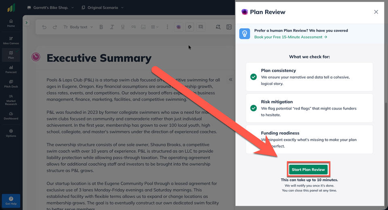Click the paragraph starting 'Our startup location'

(x=133, y=196)
